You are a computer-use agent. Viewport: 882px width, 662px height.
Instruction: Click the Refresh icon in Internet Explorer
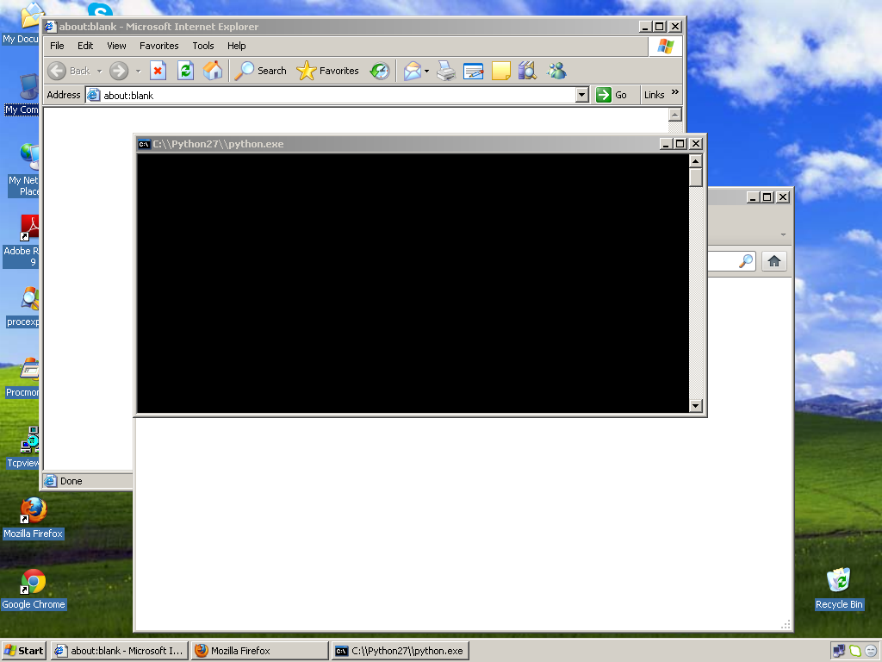185,71
